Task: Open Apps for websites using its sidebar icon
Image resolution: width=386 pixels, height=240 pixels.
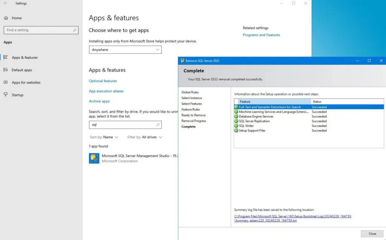Action: (7, 82)
